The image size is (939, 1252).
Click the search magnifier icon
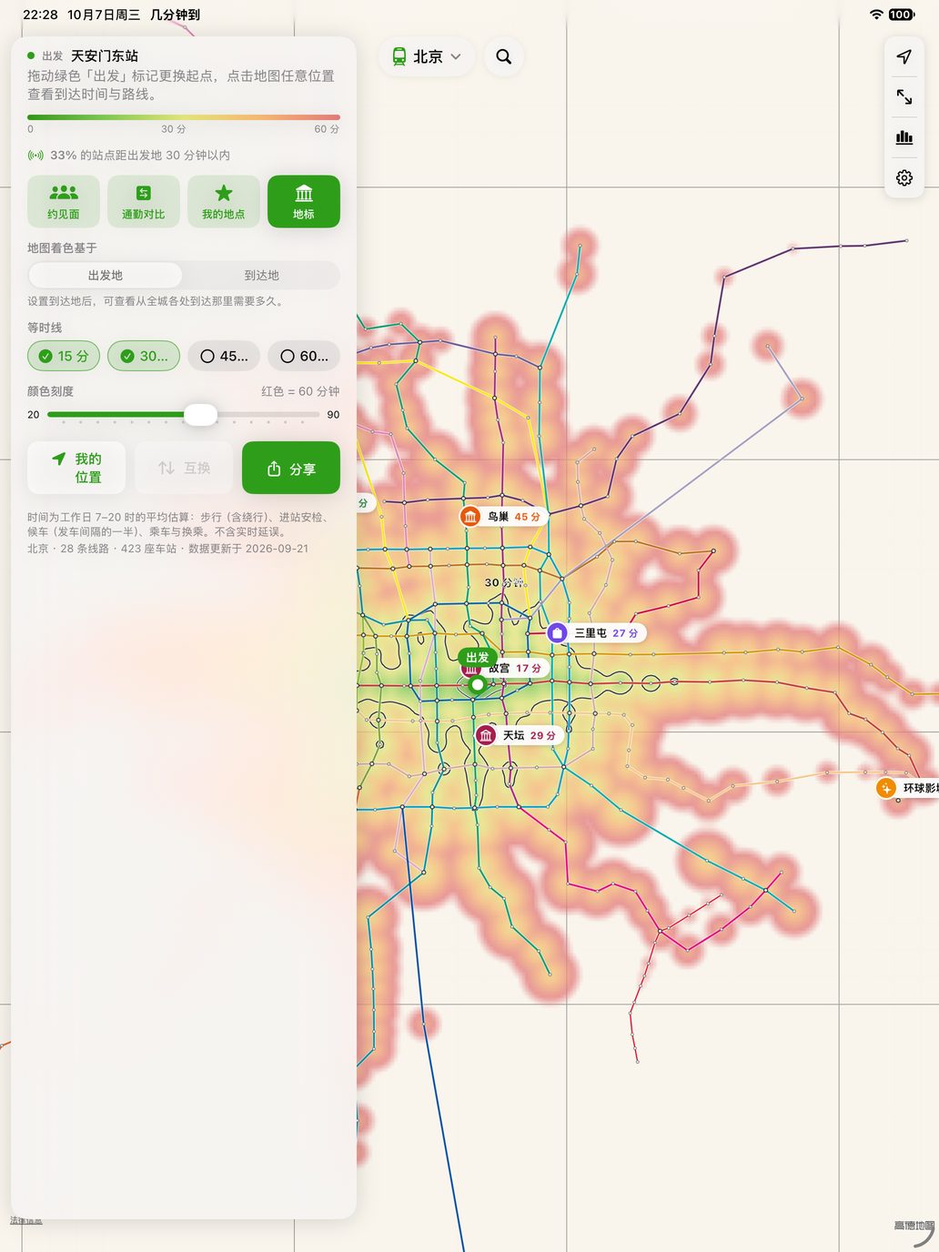(503, 56)
